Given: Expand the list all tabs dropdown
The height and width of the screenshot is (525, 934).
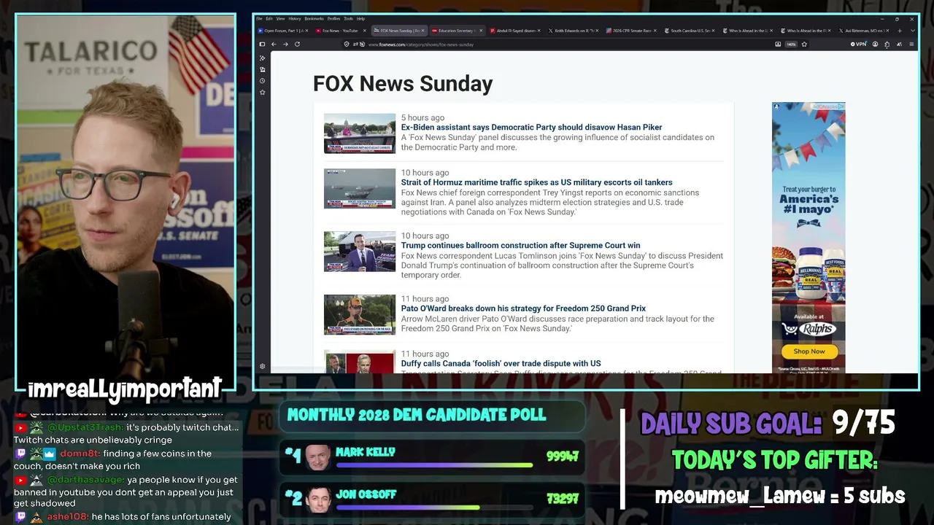Looking at the screenshot, I should (x=911, y=31).
